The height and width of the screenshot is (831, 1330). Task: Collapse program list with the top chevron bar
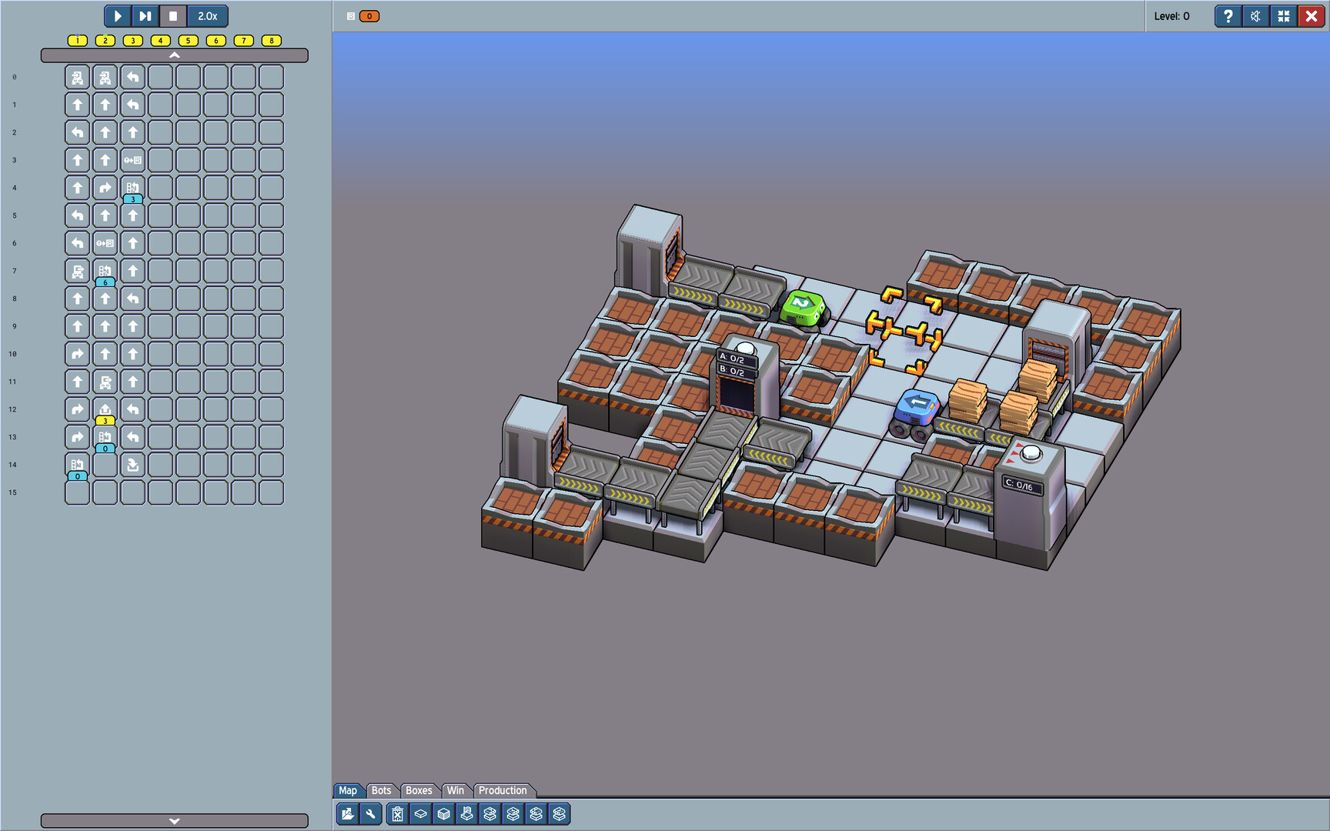coord(174,55)
